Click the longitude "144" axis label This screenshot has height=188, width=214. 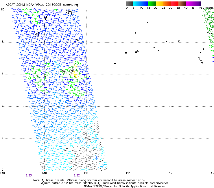[x=128, y=173]
